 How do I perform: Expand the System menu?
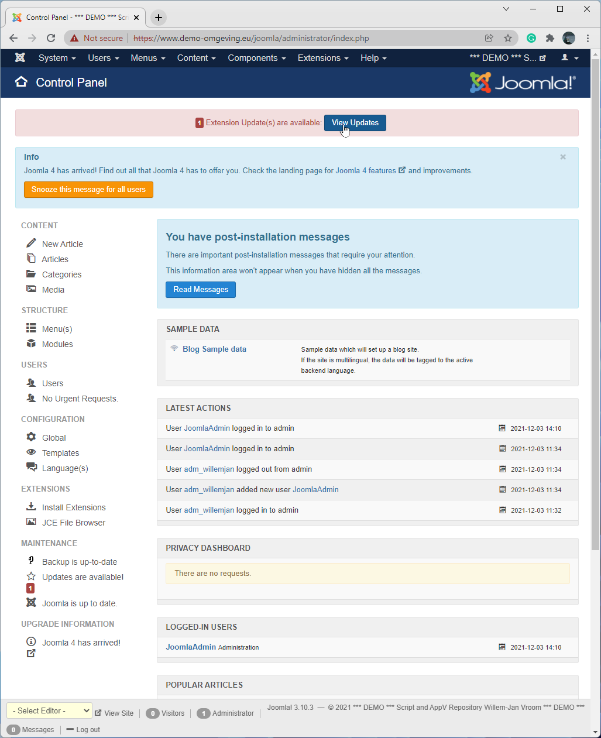pos(57,58)
